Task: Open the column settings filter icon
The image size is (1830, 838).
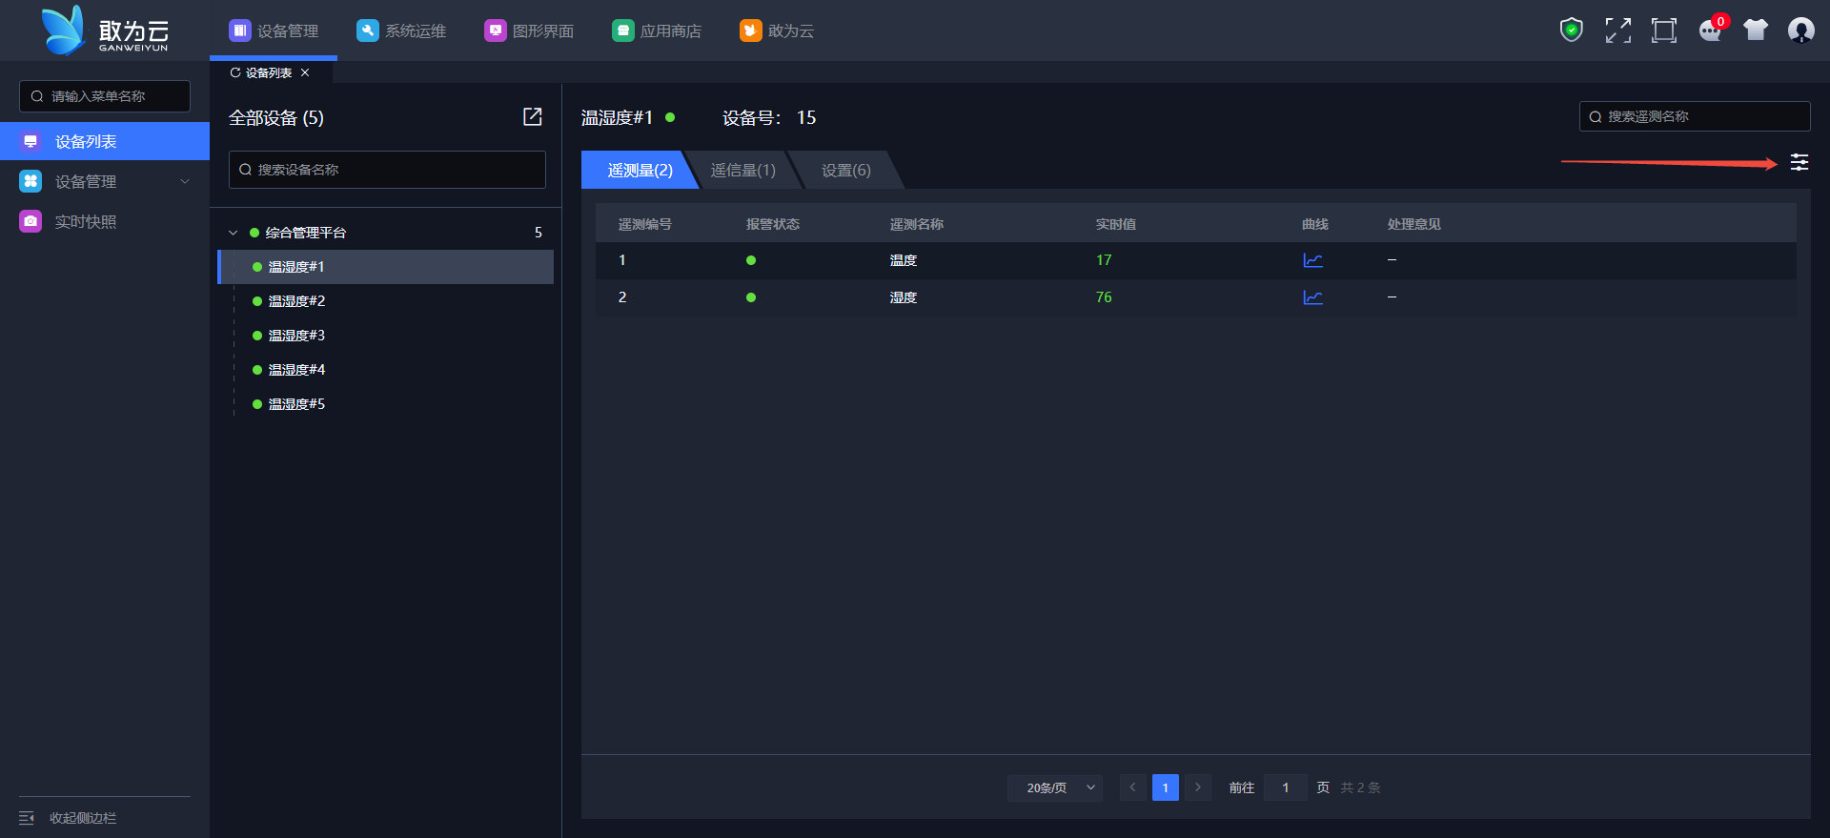Action: pos(1799,162)
